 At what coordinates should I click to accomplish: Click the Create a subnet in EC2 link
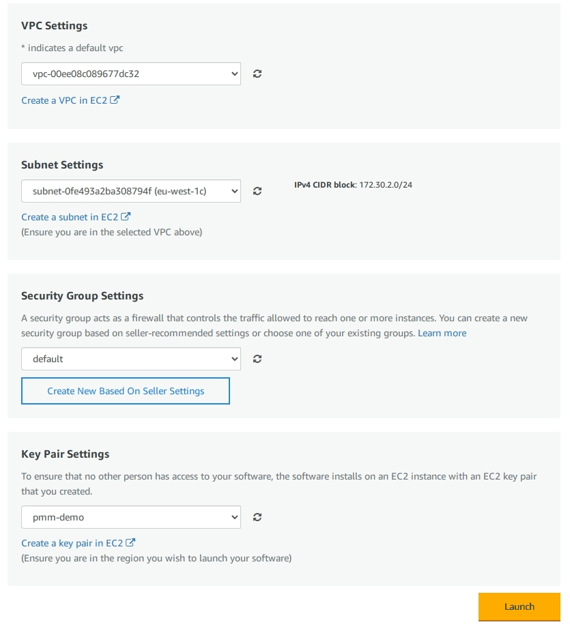click(71, 216)
